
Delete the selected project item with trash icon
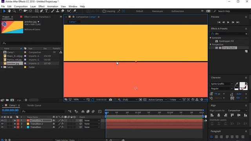[26, 100]
